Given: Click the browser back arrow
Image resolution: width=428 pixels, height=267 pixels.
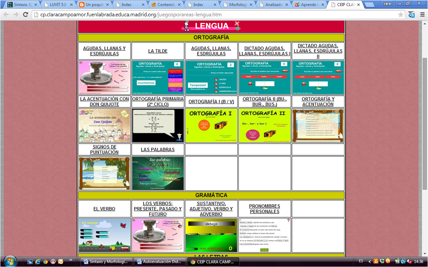Looking at the screenshot, I should click(6, 15).
